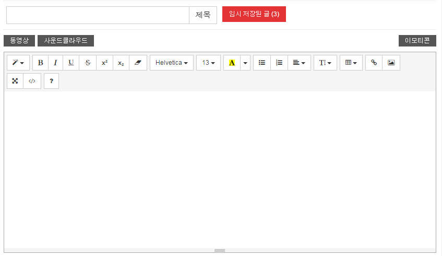Image resolution: width=442 pixels, height=256 pixels.
Task: Open the editor help question mark
Action: pyautogui.click(x=51, y=81)
